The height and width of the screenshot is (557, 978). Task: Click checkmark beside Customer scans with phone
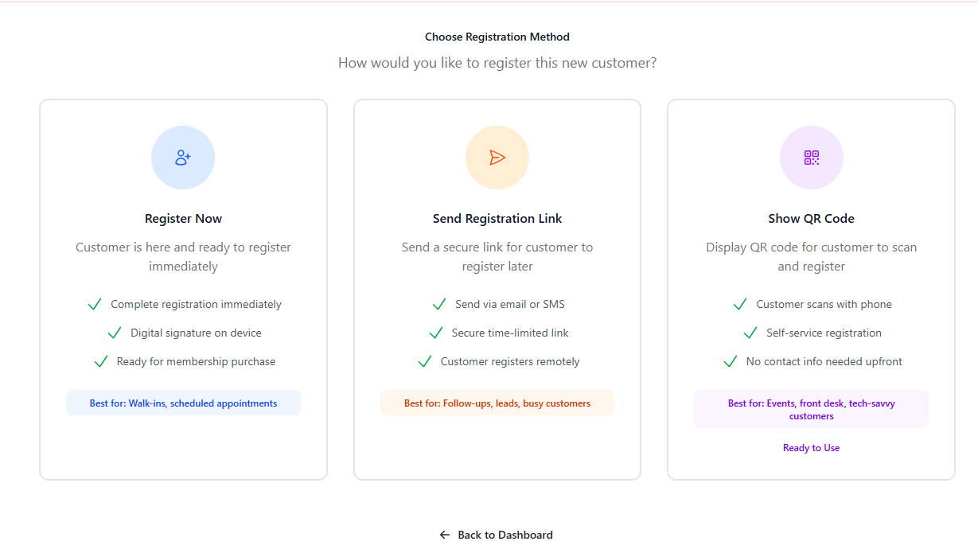(x=740, y=304)
